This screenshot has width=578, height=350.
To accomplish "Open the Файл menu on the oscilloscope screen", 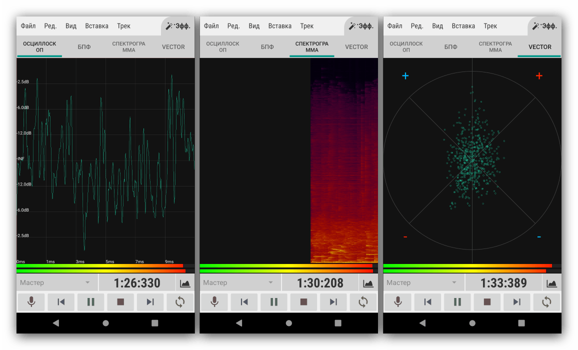I will click(28, 26).
